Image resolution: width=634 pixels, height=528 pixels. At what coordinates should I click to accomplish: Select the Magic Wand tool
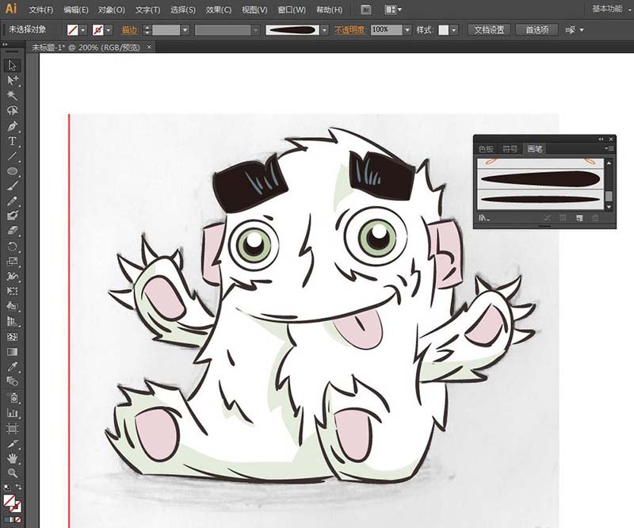[x=12, y=95]
